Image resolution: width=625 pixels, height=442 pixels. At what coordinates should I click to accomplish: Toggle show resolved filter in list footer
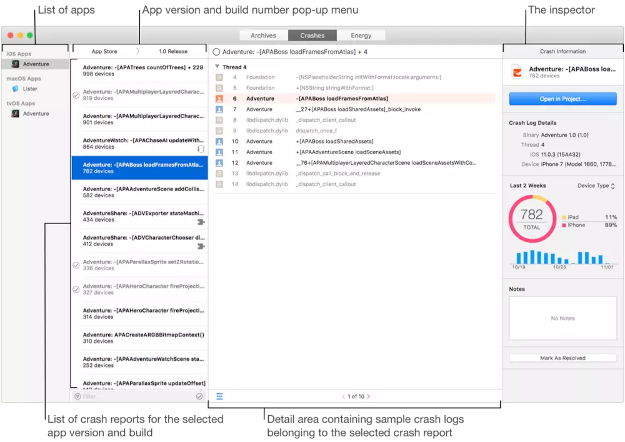click(199, 396)
